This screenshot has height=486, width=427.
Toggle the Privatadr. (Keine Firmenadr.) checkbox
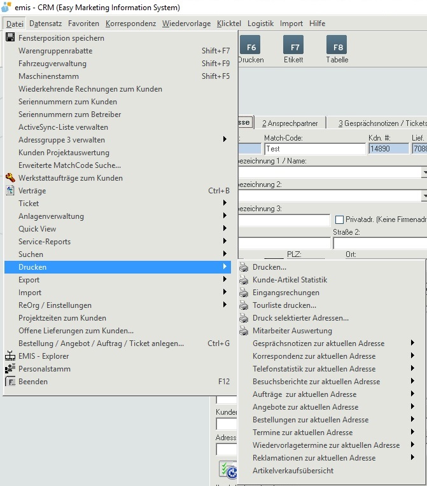tap(339, 219)
